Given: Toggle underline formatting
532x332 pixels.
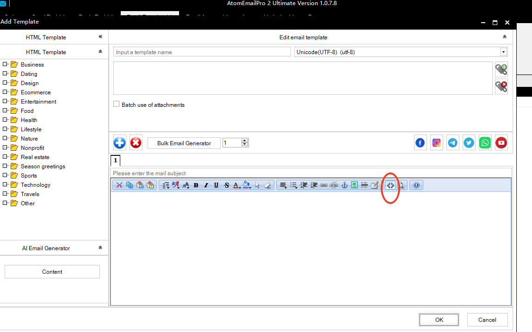Looking at the screenshot, I should pyautogui.click(x=216, y=185).
